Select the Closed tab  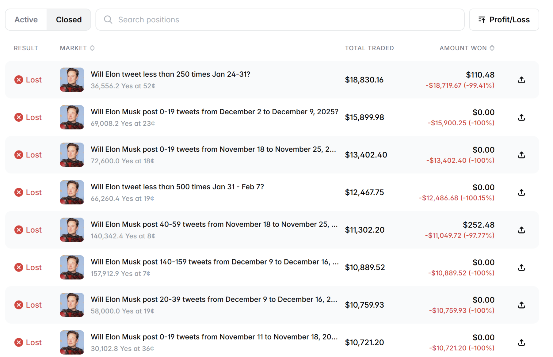point(69,20)
